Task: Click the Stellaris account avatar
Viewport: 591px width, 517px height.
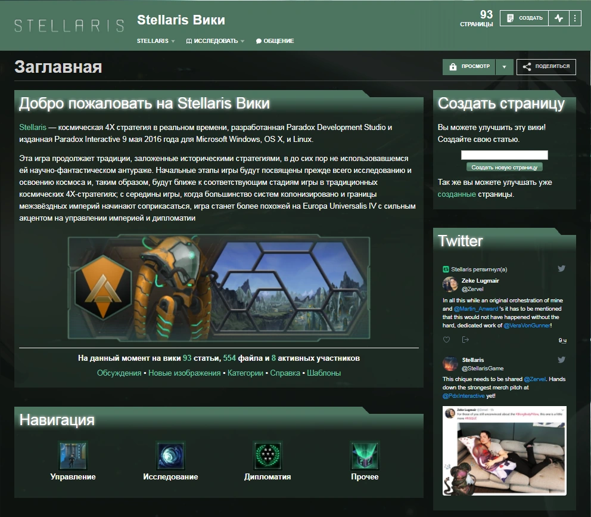Action: (x=450, y=364)
